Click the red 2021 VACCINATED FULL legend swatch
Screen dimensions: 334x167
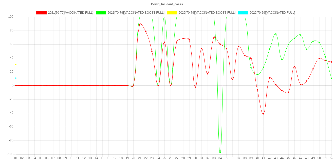(42, 13)
